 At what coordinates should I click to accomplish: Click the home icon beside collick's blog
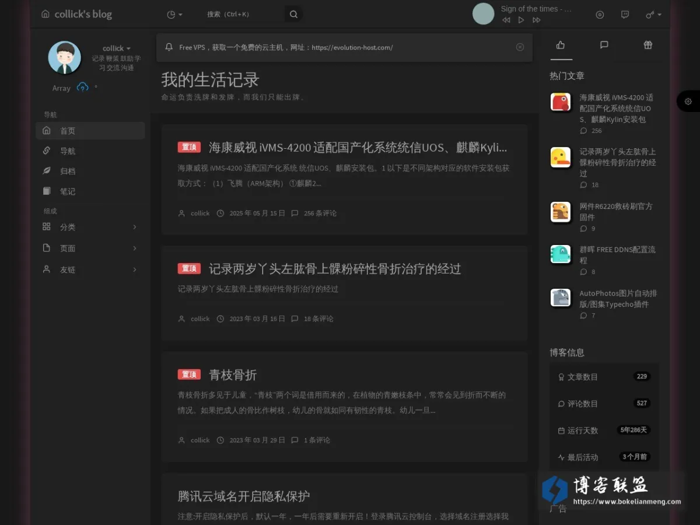[45, 14]
